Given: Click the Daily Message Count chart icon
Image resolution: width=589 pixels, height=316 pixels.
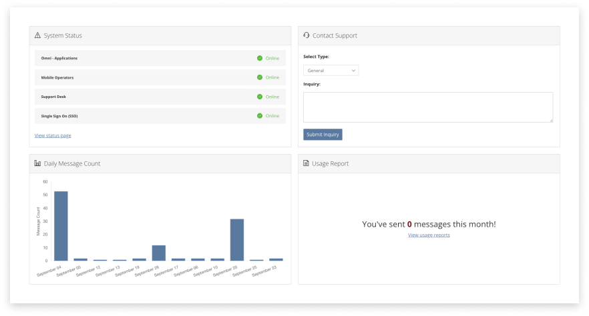Looking at the screenshot, I should [x=37, y=163].
